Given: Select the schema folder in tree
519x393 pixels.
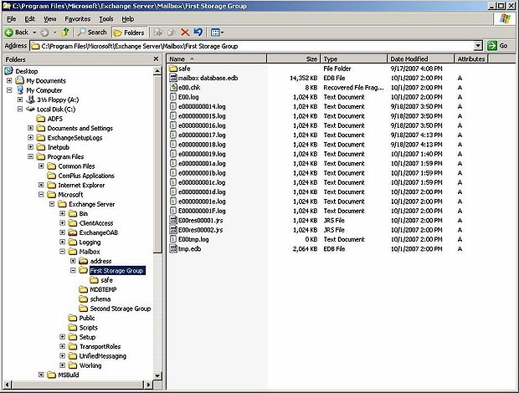Looking at the screenshot, I should [x=95, y=299].
